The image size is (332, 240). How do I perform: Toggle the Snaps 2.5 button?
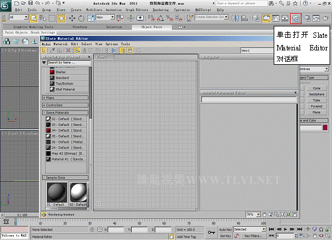pos(151,19)
